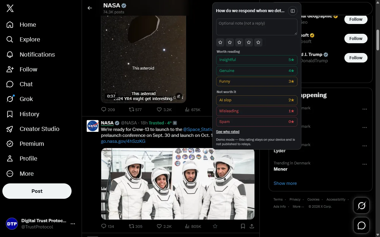
Task: Pick the Funny 3-star rating
Action: tap(257, 81)
